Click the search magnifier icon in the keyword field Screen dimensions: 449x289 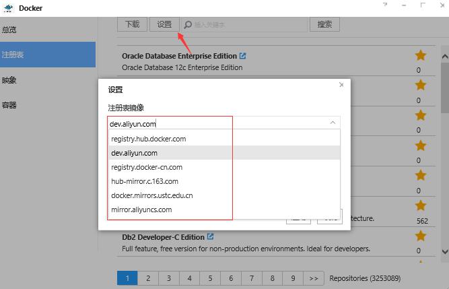point(188,25)
